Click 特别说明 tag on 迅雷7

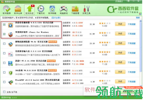pyautogui.click(x=51, y=61)
